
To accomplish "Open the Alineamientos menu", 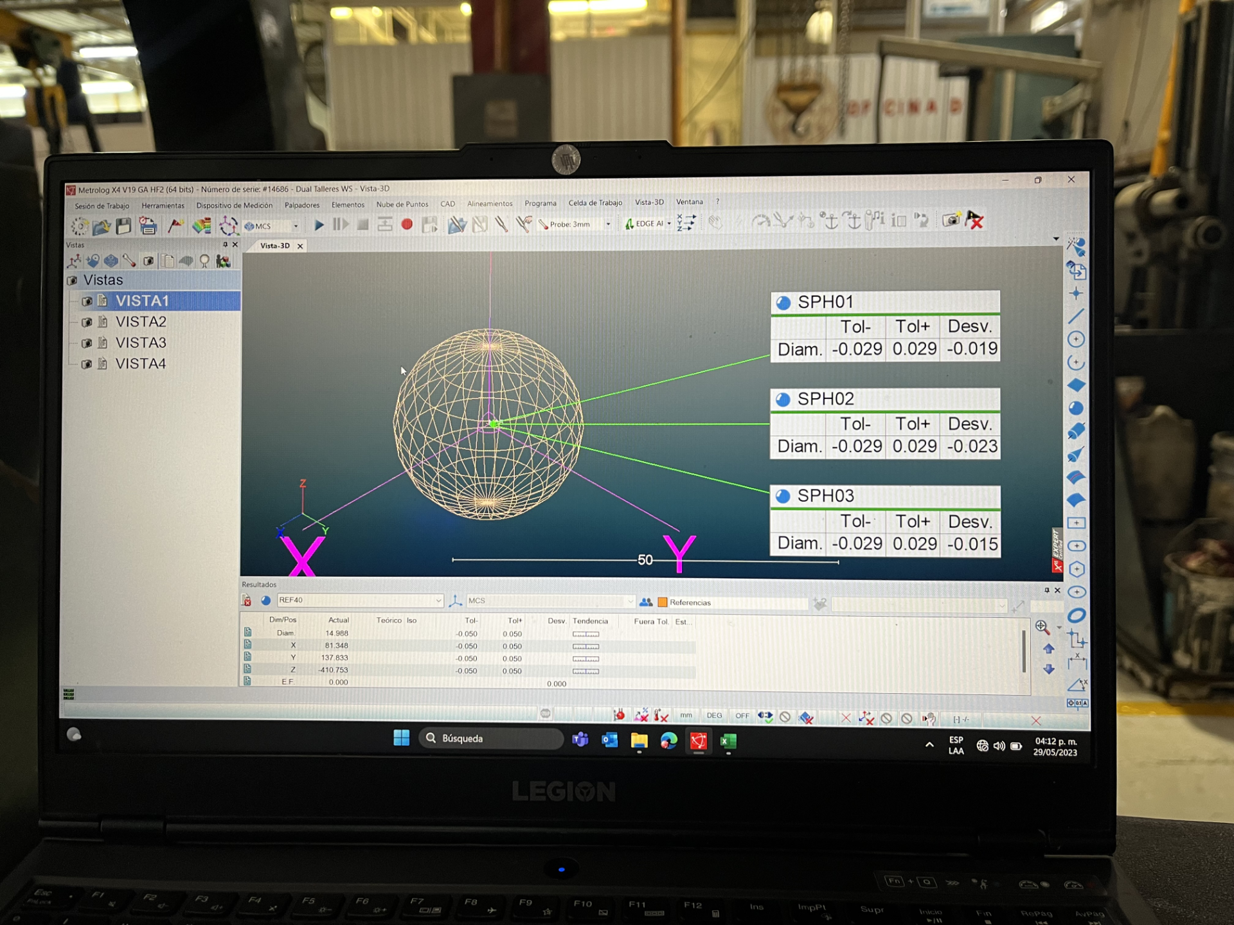I will click(490, 204).
